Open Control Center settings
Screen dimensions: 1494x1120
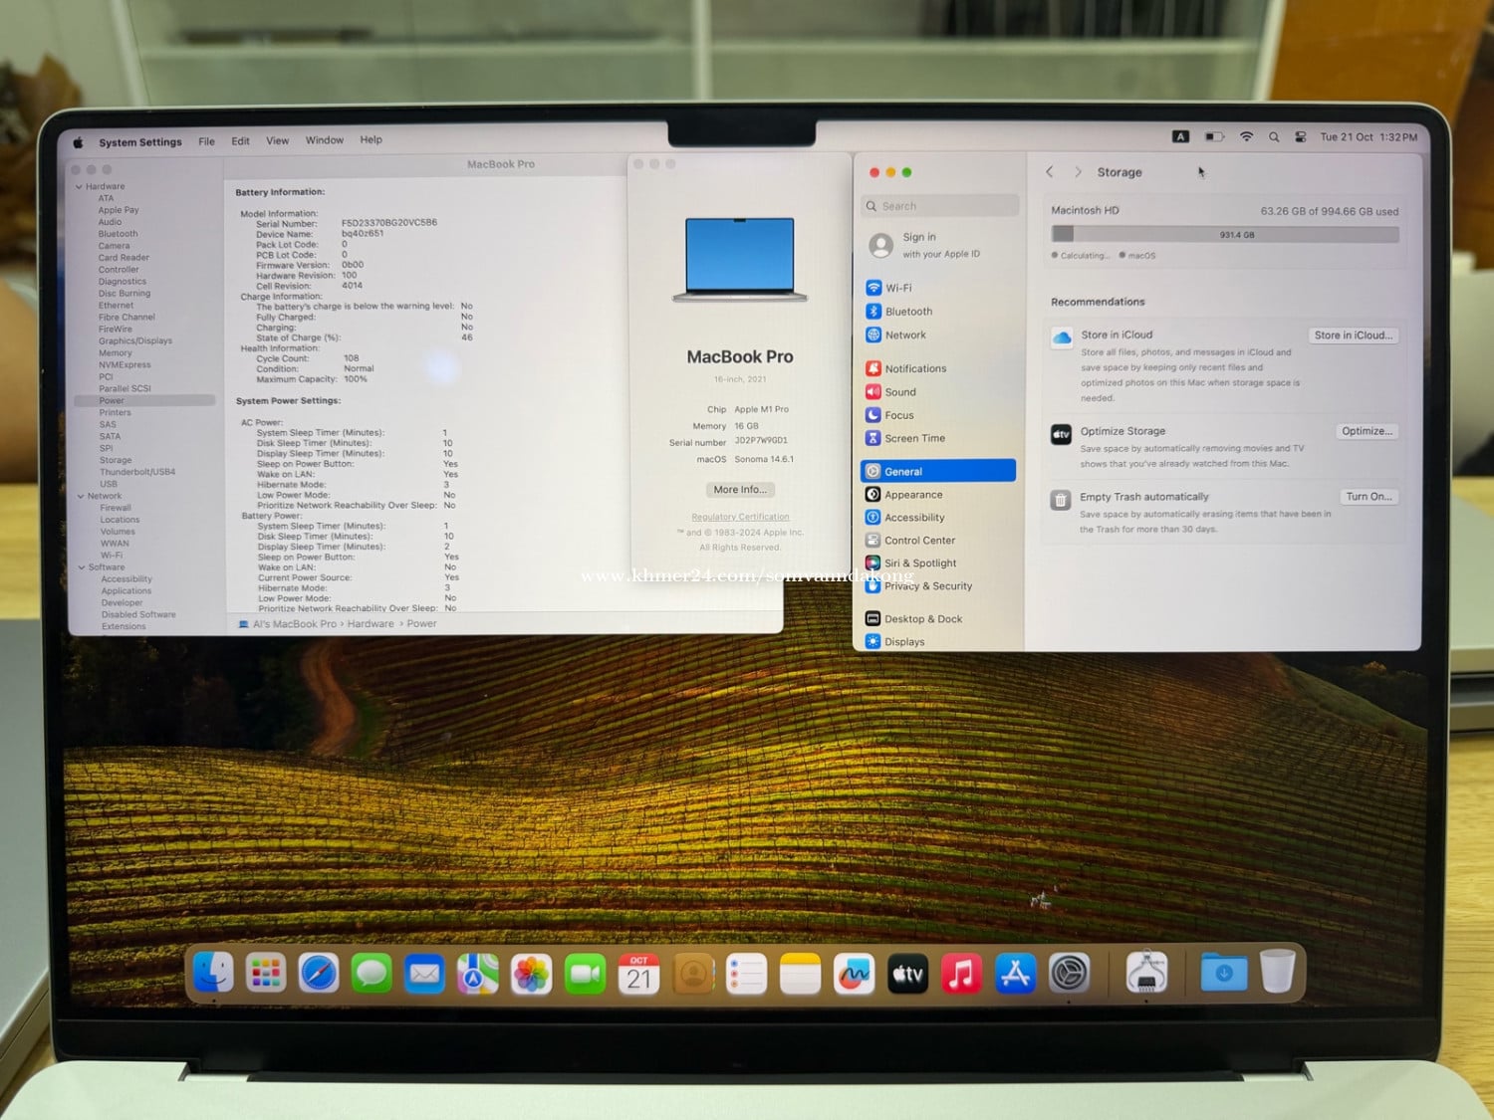pos(918,541)
